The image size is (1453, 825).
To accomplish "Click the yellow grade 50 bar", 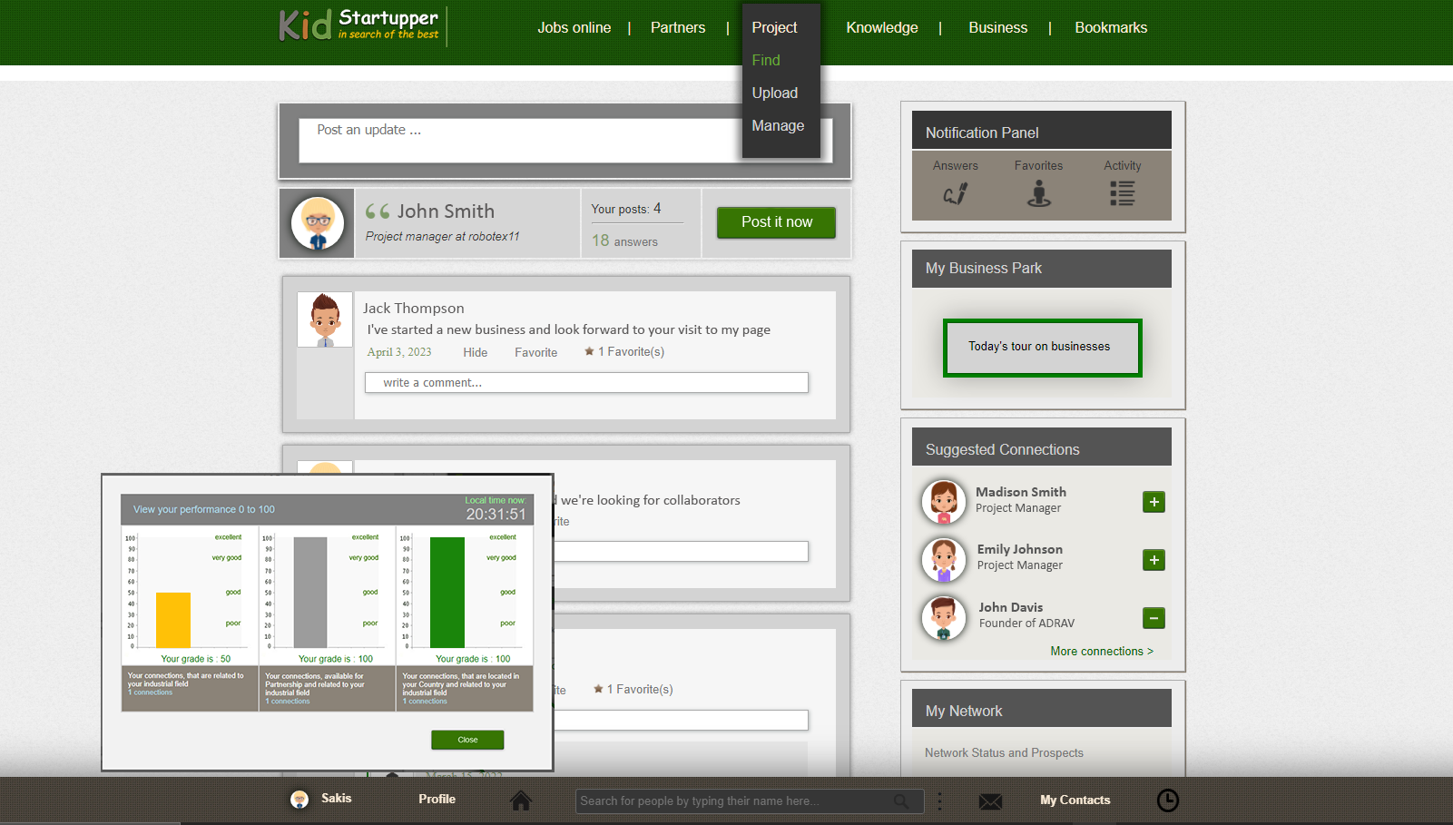I will tap(173, 620).
